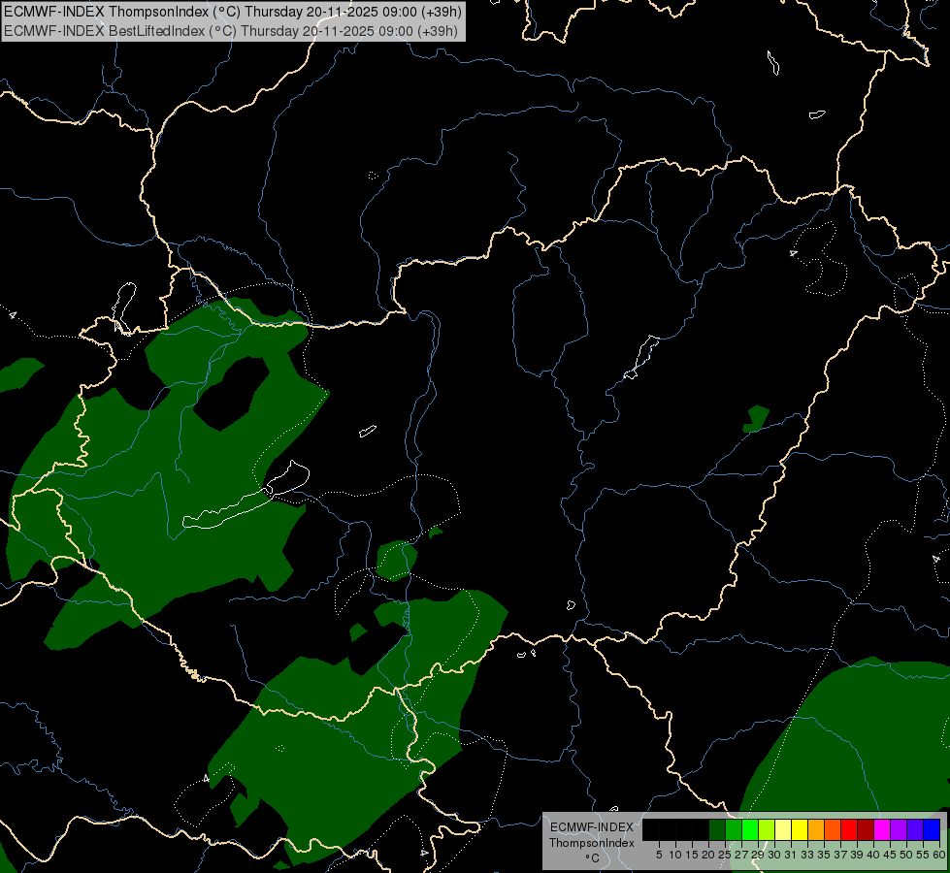Click the legend value label 60
This screenshot has width=950, height=873.
[939, 855]
